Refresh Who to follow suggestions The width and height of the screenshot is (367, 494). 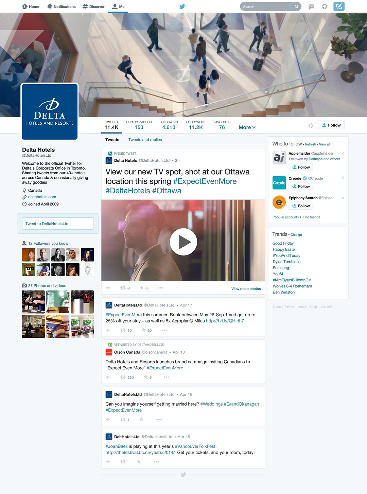coord(310,144)
